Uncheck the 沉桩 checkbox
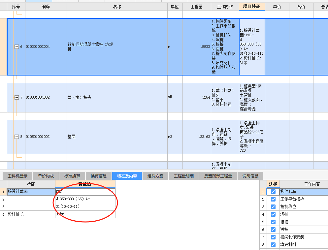 coord(273,214)
